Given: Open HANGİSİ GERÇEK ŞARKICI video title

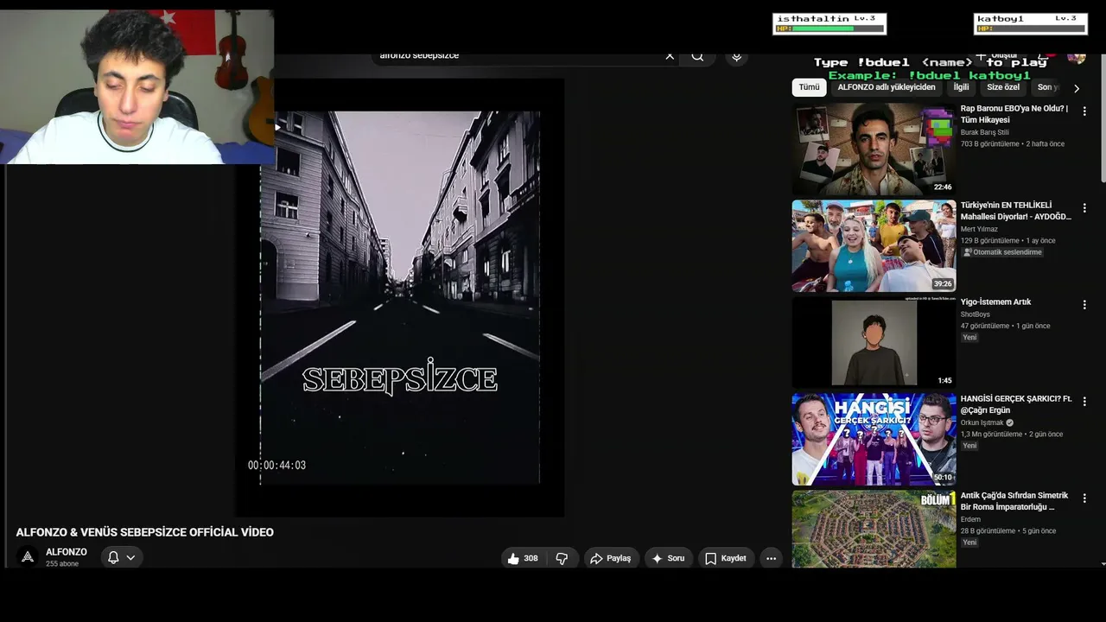Looking at the screenshot, I should (x=1016, y=404).
